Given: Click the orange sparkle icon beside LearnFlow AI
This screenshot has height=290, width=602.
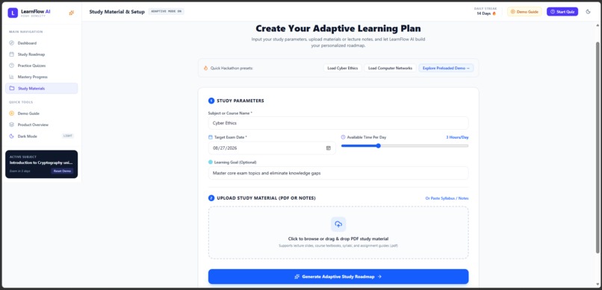Looking at the screenshot, I should 72,13.
